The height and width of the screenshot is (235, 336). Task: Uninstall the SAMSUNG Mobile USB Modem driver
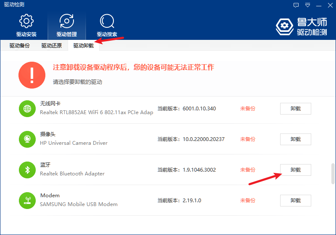point(296,201)
